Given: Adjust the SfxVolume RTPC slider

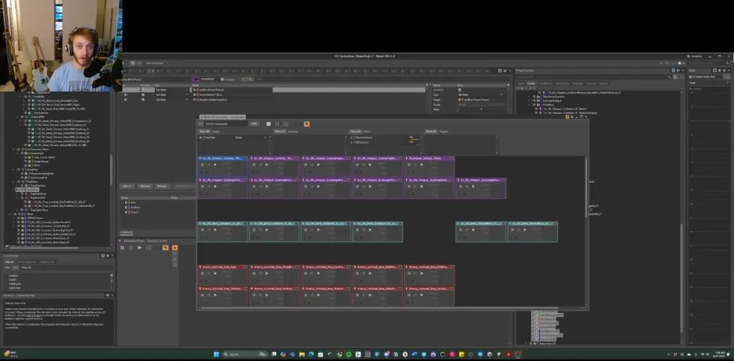Looking at the screenshot, I should [414, 144].
